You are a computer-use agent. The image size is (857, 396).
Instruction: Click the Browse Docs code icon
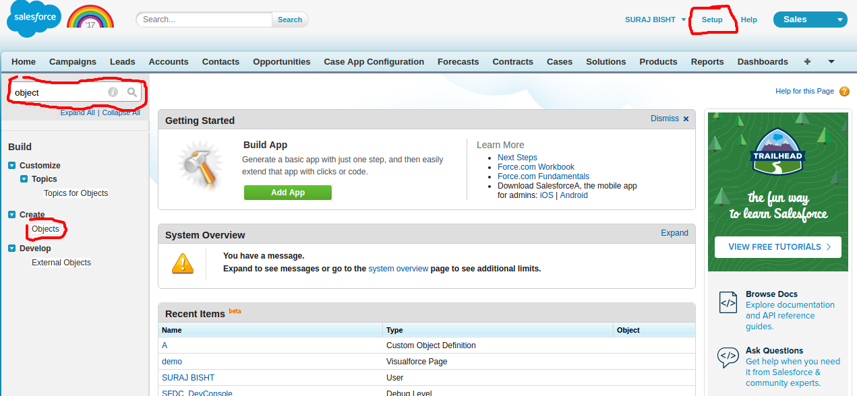coord(728,303)
